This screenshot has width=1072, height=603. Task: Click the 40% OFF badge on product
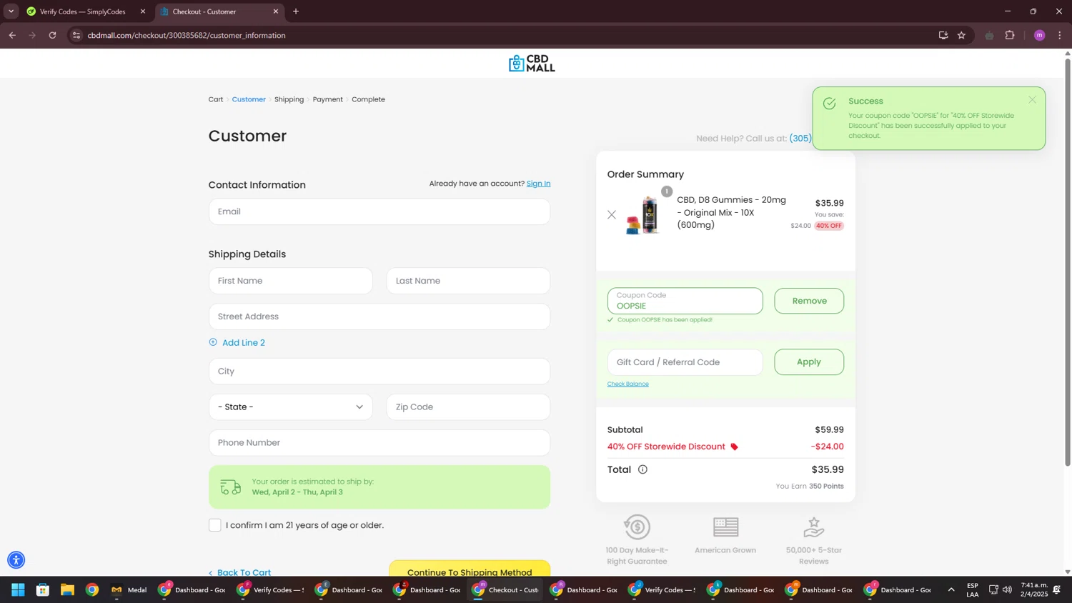coord(829,226)
